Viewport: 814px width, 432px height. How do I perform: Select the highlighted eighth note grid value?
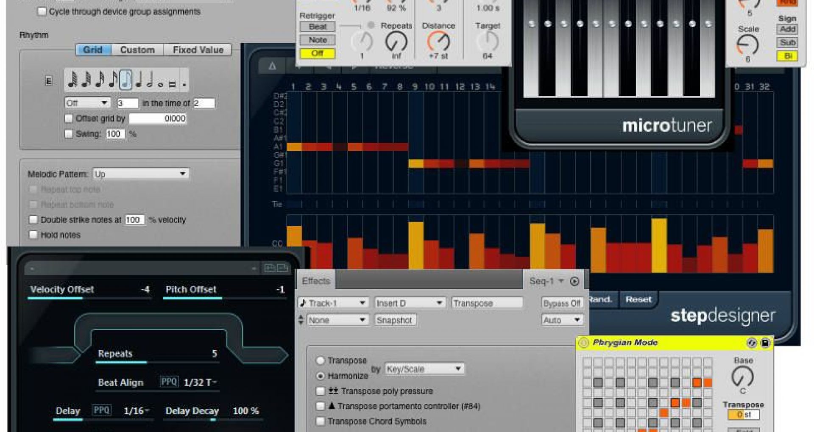pyautogui.click(x=125, y=79)
